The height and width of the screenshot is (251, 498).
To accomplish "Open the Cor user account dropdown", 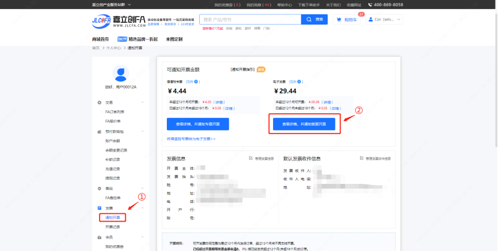I will click(x=385, y=20).
